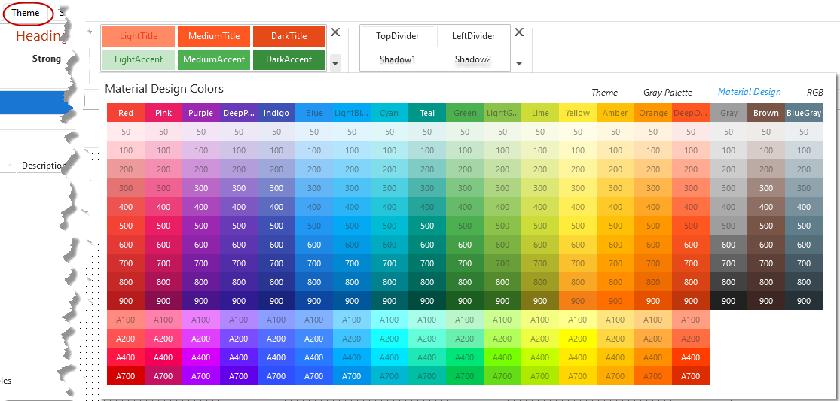Switch to the RGB palette tab
This screenshot has height=401, width=840.
coord(814,93)
